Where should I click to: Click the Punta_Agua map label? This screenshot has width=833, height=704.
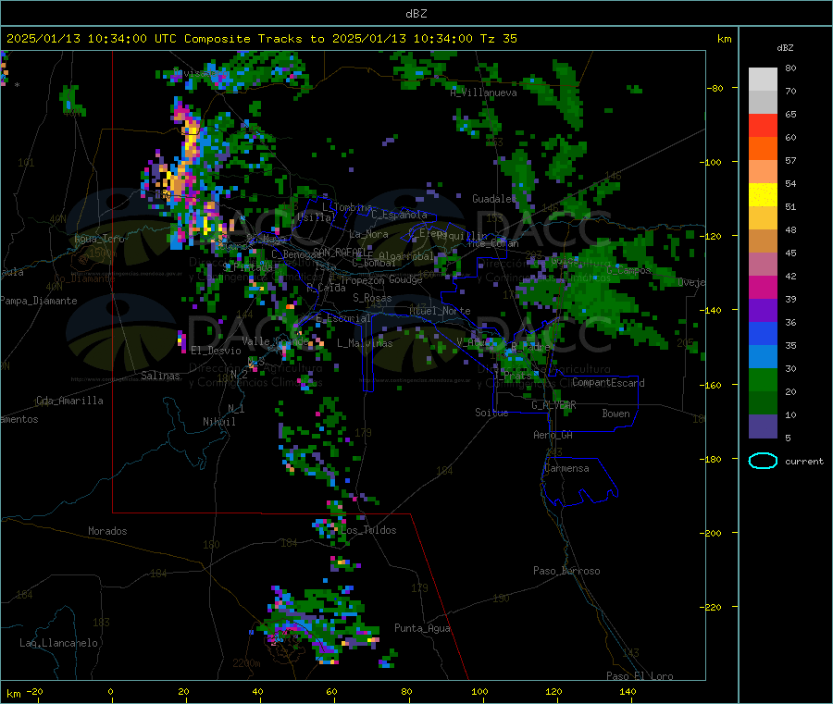coord(422,628)
